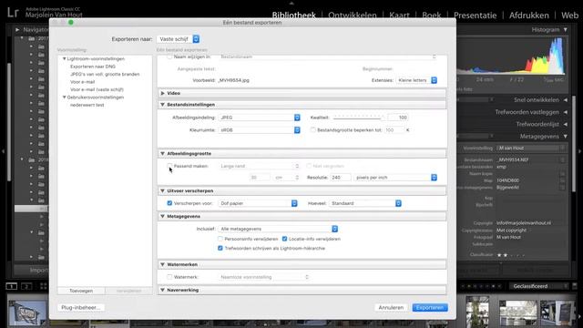This screenshot has width=583, height=328.
Task: Open the 'Verscherpen voor' Dof papier dropdown
Action: 258,203
